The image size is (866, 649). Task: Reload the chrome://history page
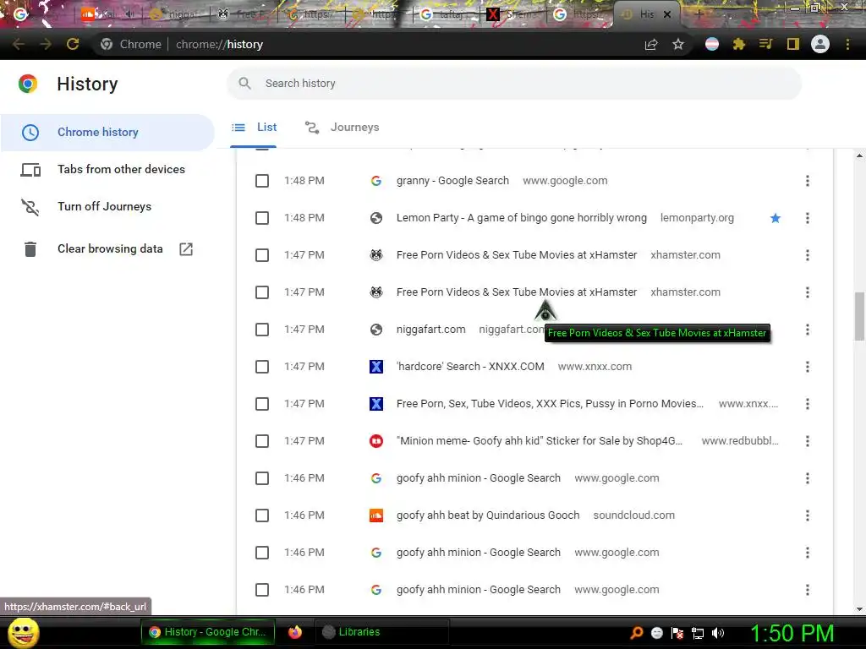(x=73, y=44)
